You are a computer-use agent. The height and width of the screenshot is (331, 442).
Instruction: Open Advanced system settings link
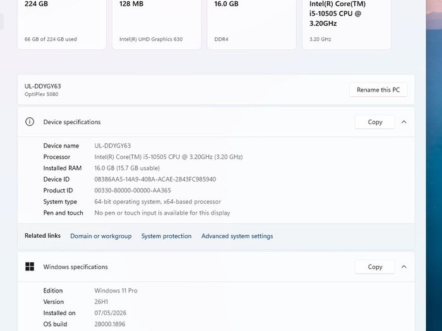click(237, 236)
